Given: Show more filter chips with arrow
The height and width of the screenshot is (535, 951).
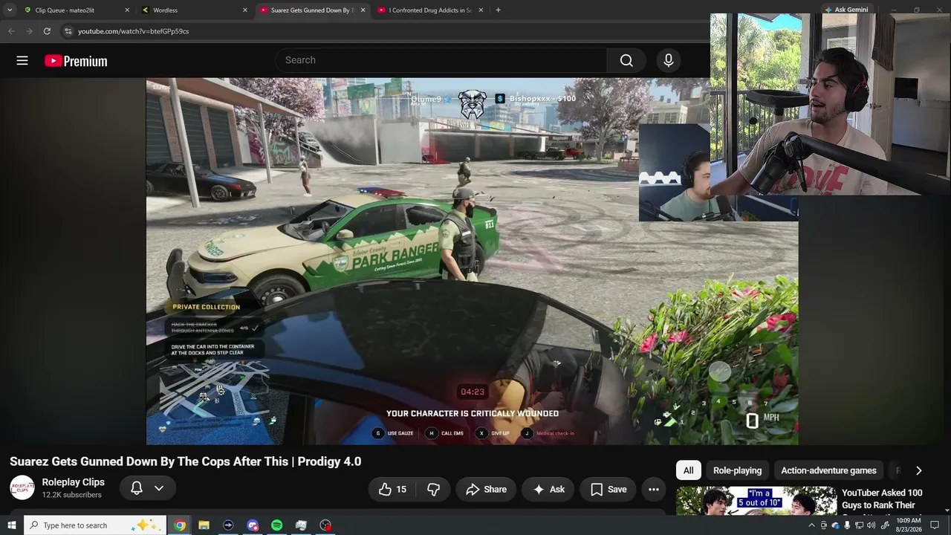Looking at the screenshot, I should point(919,470).
